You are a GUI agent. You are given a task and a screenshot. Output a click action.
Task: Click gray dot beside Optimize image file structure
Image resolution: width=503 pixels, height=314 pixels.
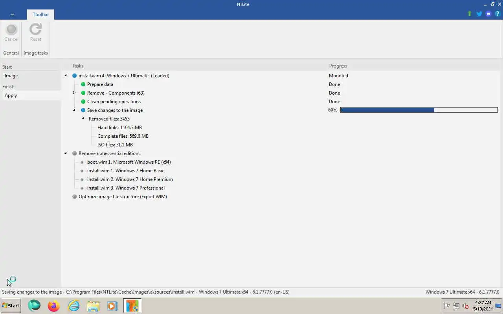pyautogui.click(x=74, y=197)
